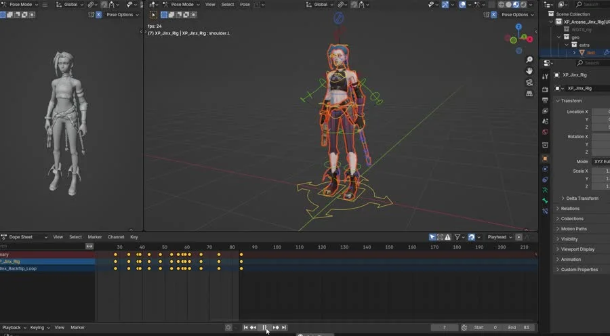Jump to next keyframe
610x336 pixels.
[x=276, y=327]
